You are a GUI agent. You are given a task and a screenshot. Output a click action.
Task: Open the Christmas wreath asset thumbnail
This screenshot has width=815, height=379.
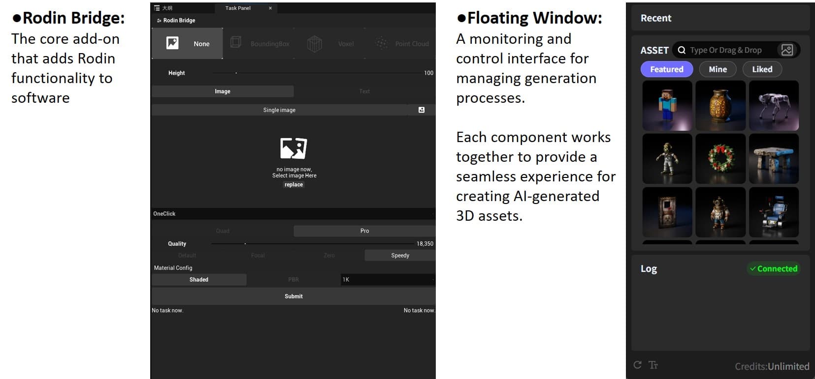coord(720,159)
